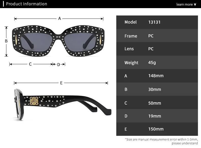Viewport: 201px width, 148px height.
Task: Click the 19mm value for D
Action: [x=155, y=116]
